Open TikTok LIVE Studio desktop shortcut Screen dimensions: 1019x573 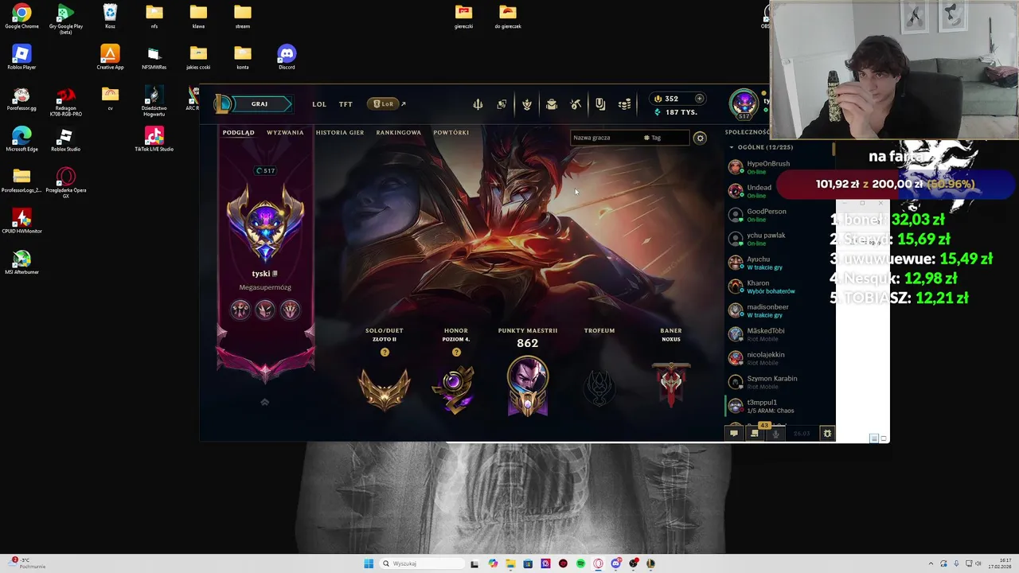pos(154,140)
